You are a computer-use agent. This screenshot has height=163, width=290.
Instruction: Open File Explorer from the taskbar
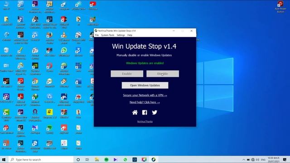point(97,159)
